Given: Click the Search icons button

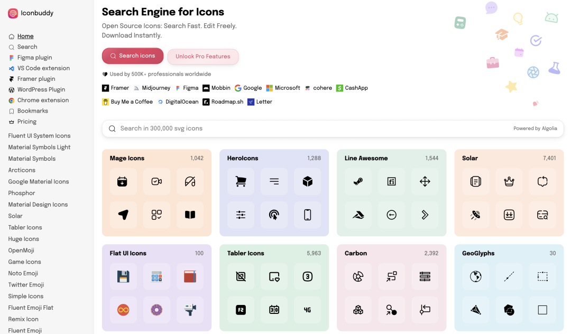Looking at the screenshot, I should click(x=133, y=55).
